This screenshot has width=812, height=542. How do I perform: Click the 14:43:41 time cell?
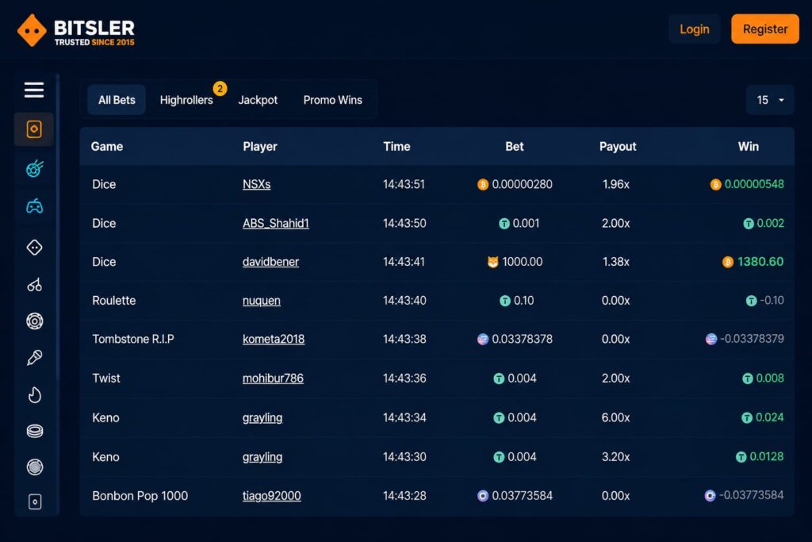click(x=404, y=262)
